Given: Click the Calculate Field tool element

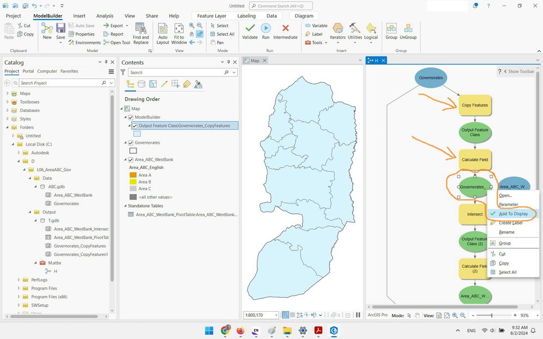Looking at the screenshot, I should tap(475, 160).
